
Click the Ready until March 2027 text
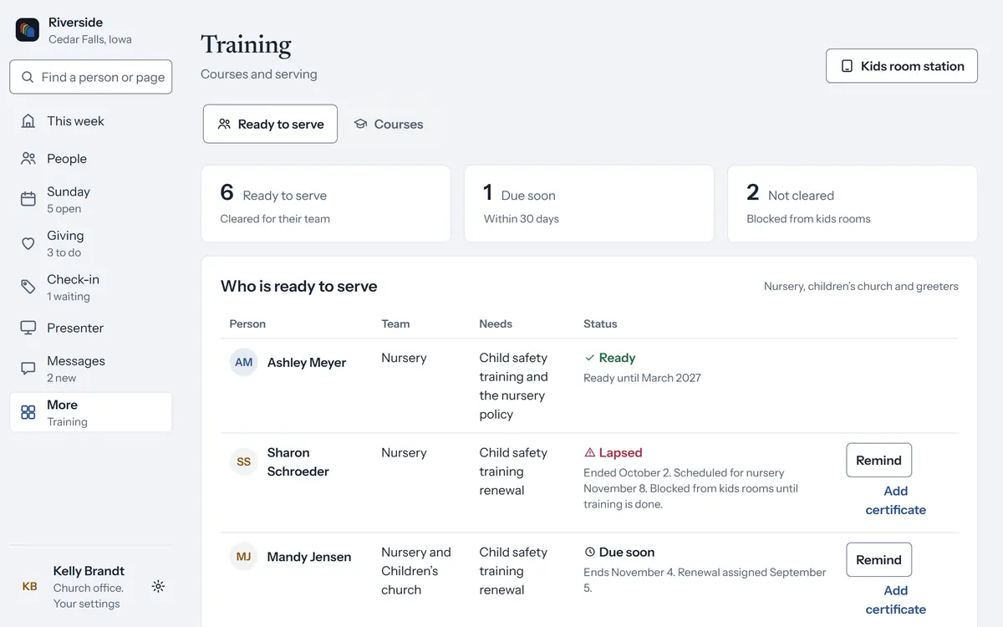click(642, 378)
